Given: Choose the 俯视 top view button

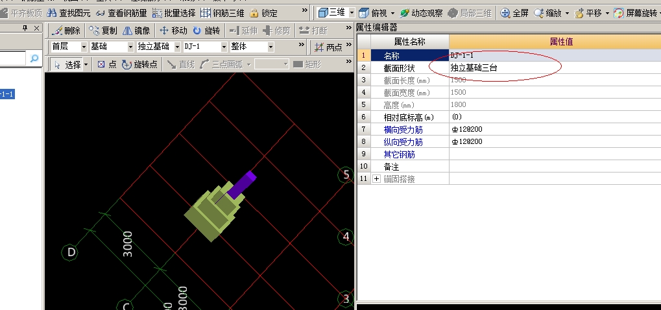Looking at the screenshot, I should [x=373, y=13].
